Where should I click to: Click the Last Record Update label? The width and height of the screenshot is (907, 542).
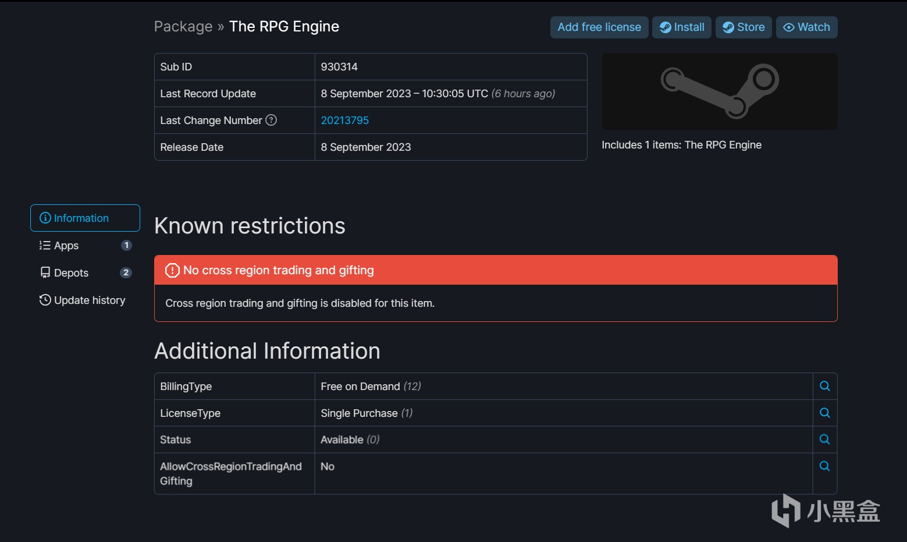[x=208, y=94]
